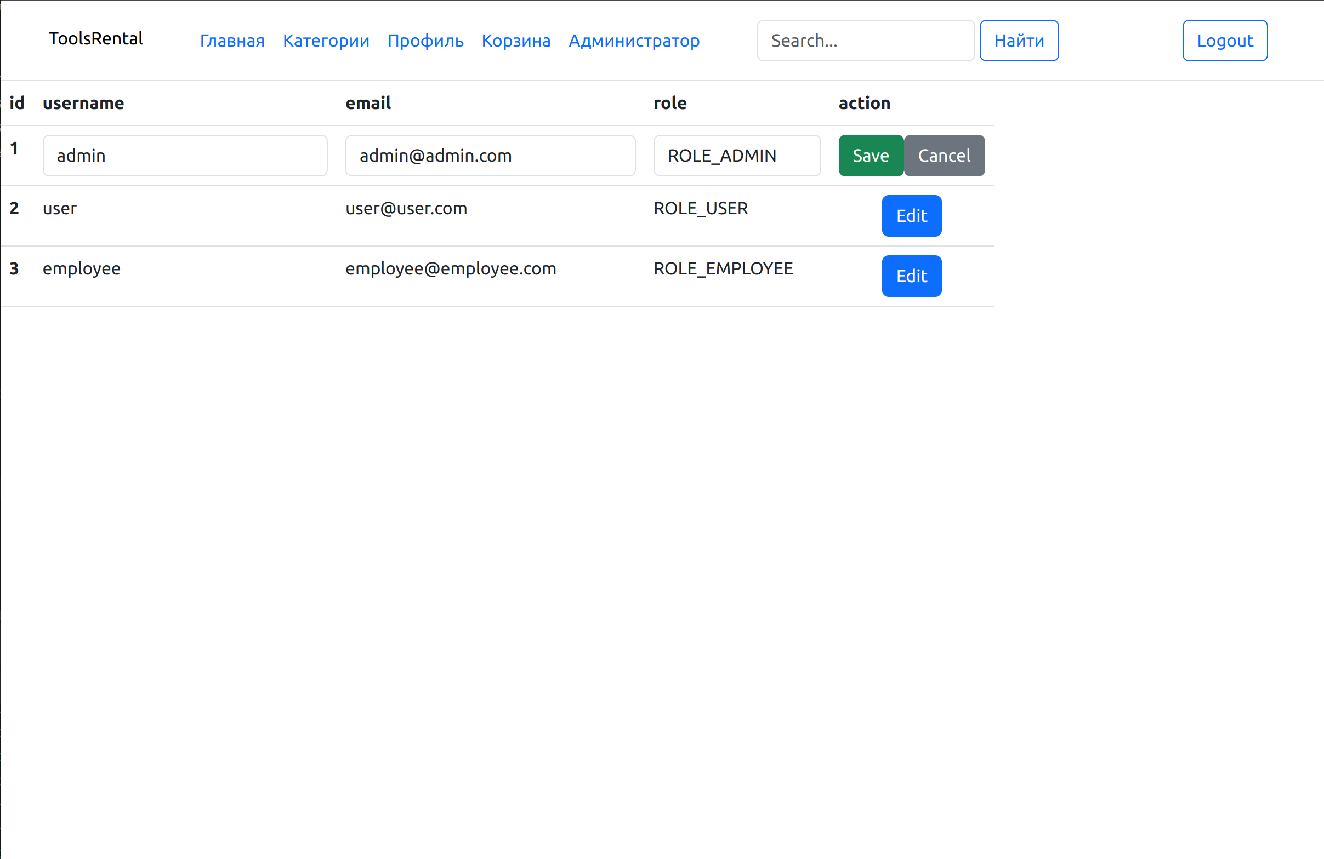Click employee@employee.com email cell
The height and width of the screenshot is (859, 1324).
point(450,268)
